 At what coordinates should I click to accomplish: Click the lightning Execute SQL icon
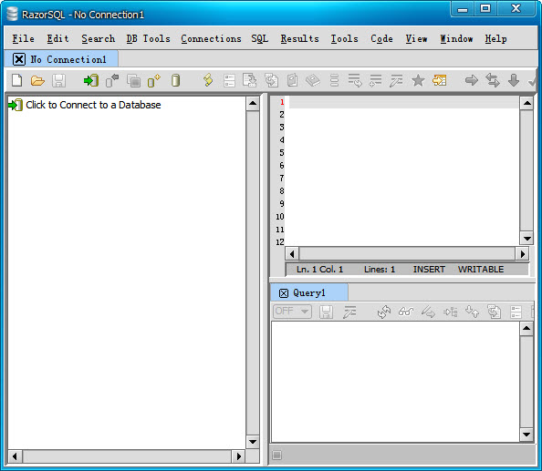tap(208, 80)
